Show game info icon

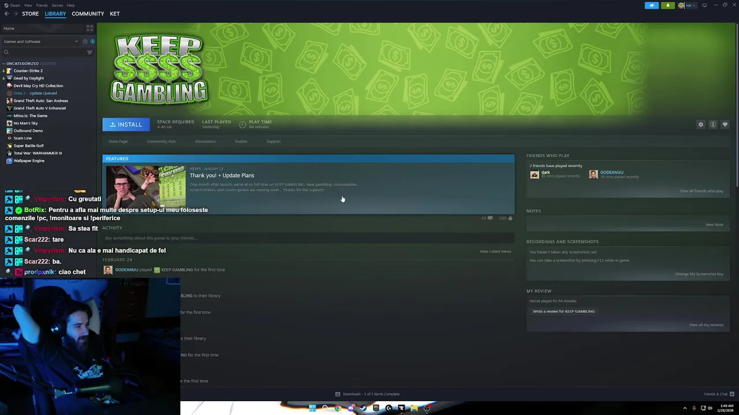(713, 124)
